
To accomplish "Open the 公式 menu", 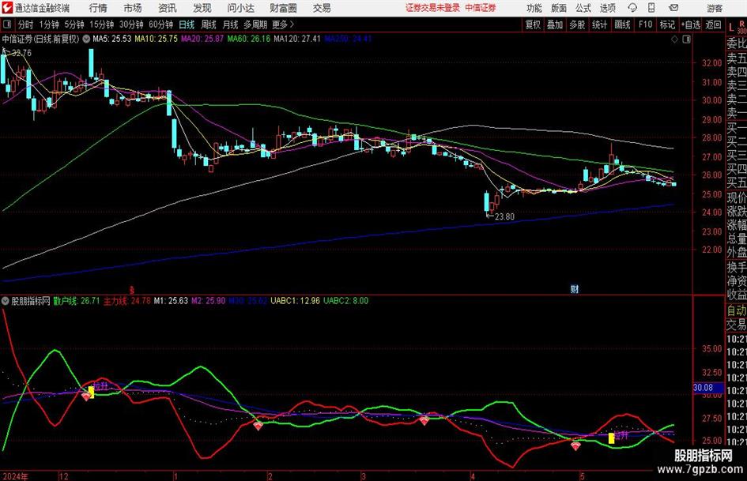I will click(583, 8).
